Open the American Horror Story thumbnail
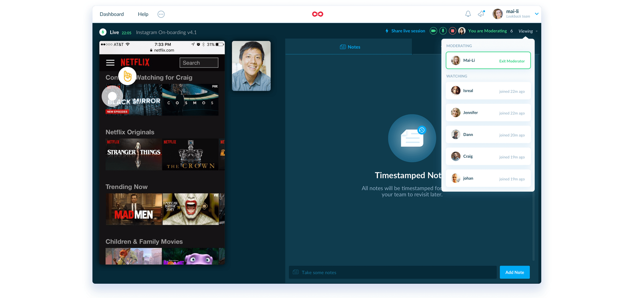This screenshot has height=298, width=623. click(x=190, y=209)
